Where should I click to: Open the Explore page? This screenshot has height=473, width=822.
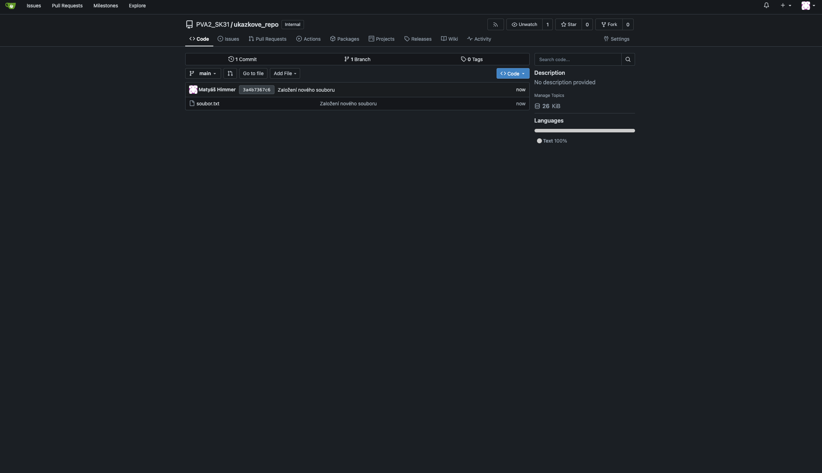(137, 6)
